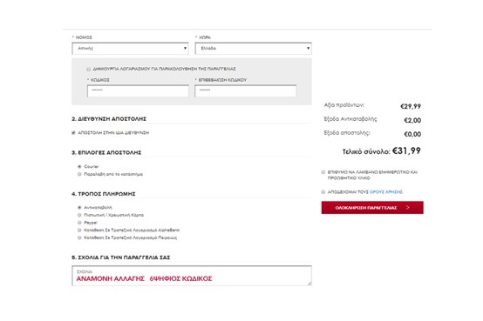Accept the terms of use checkbox
The height and width of the screenshot is (321, 483).
(323, 192)
